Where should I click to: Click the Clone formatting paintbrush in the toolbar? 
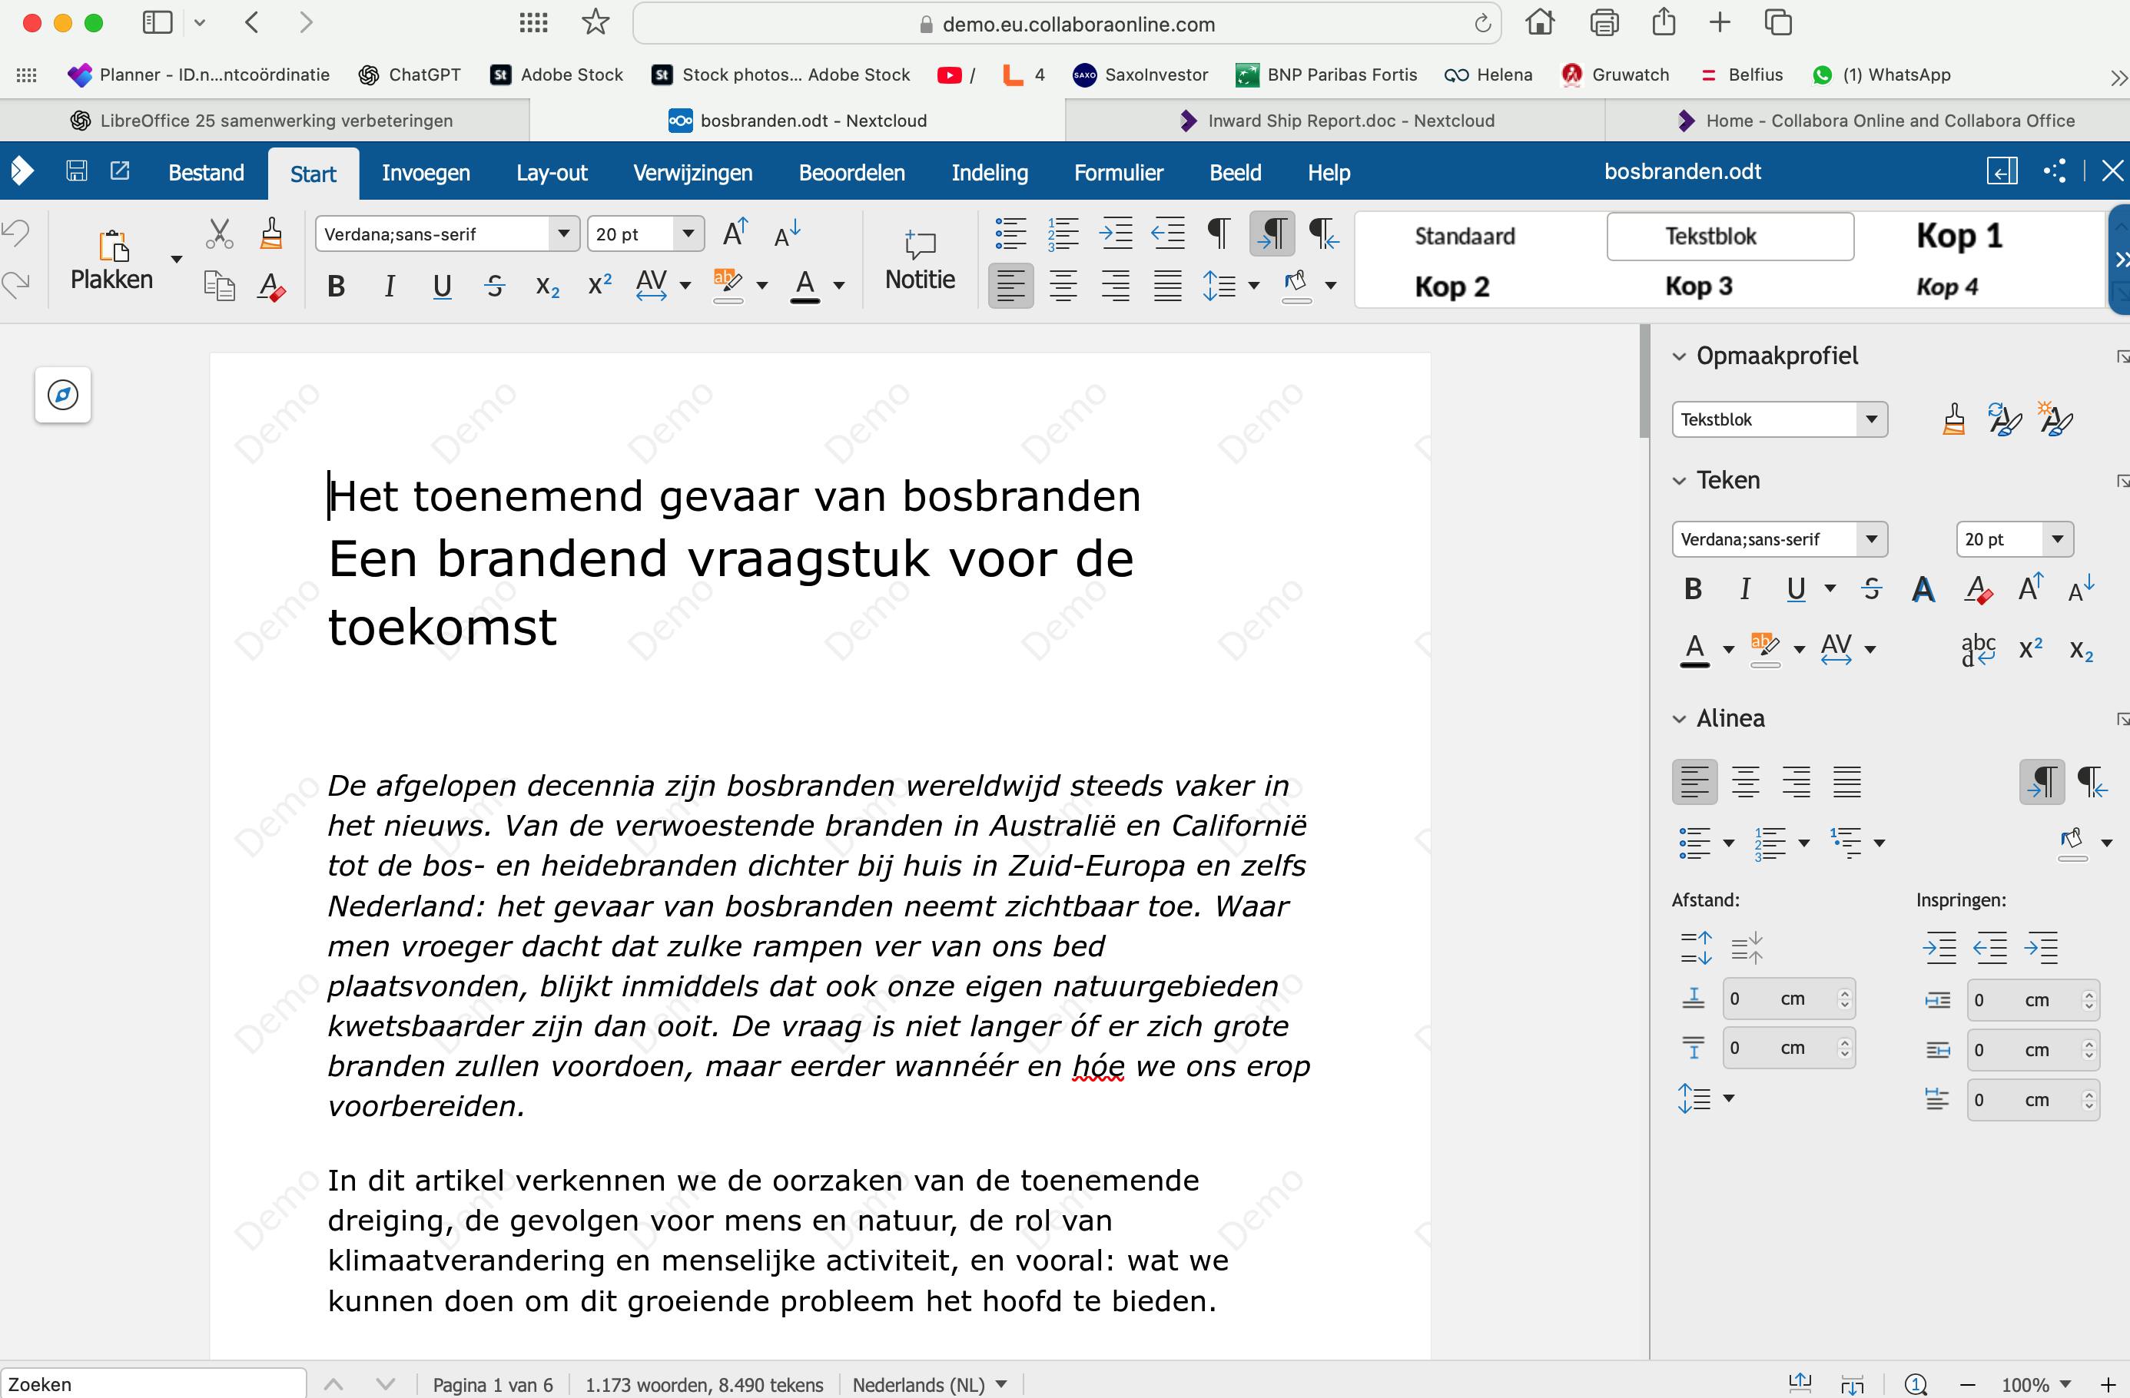point(271,234)
